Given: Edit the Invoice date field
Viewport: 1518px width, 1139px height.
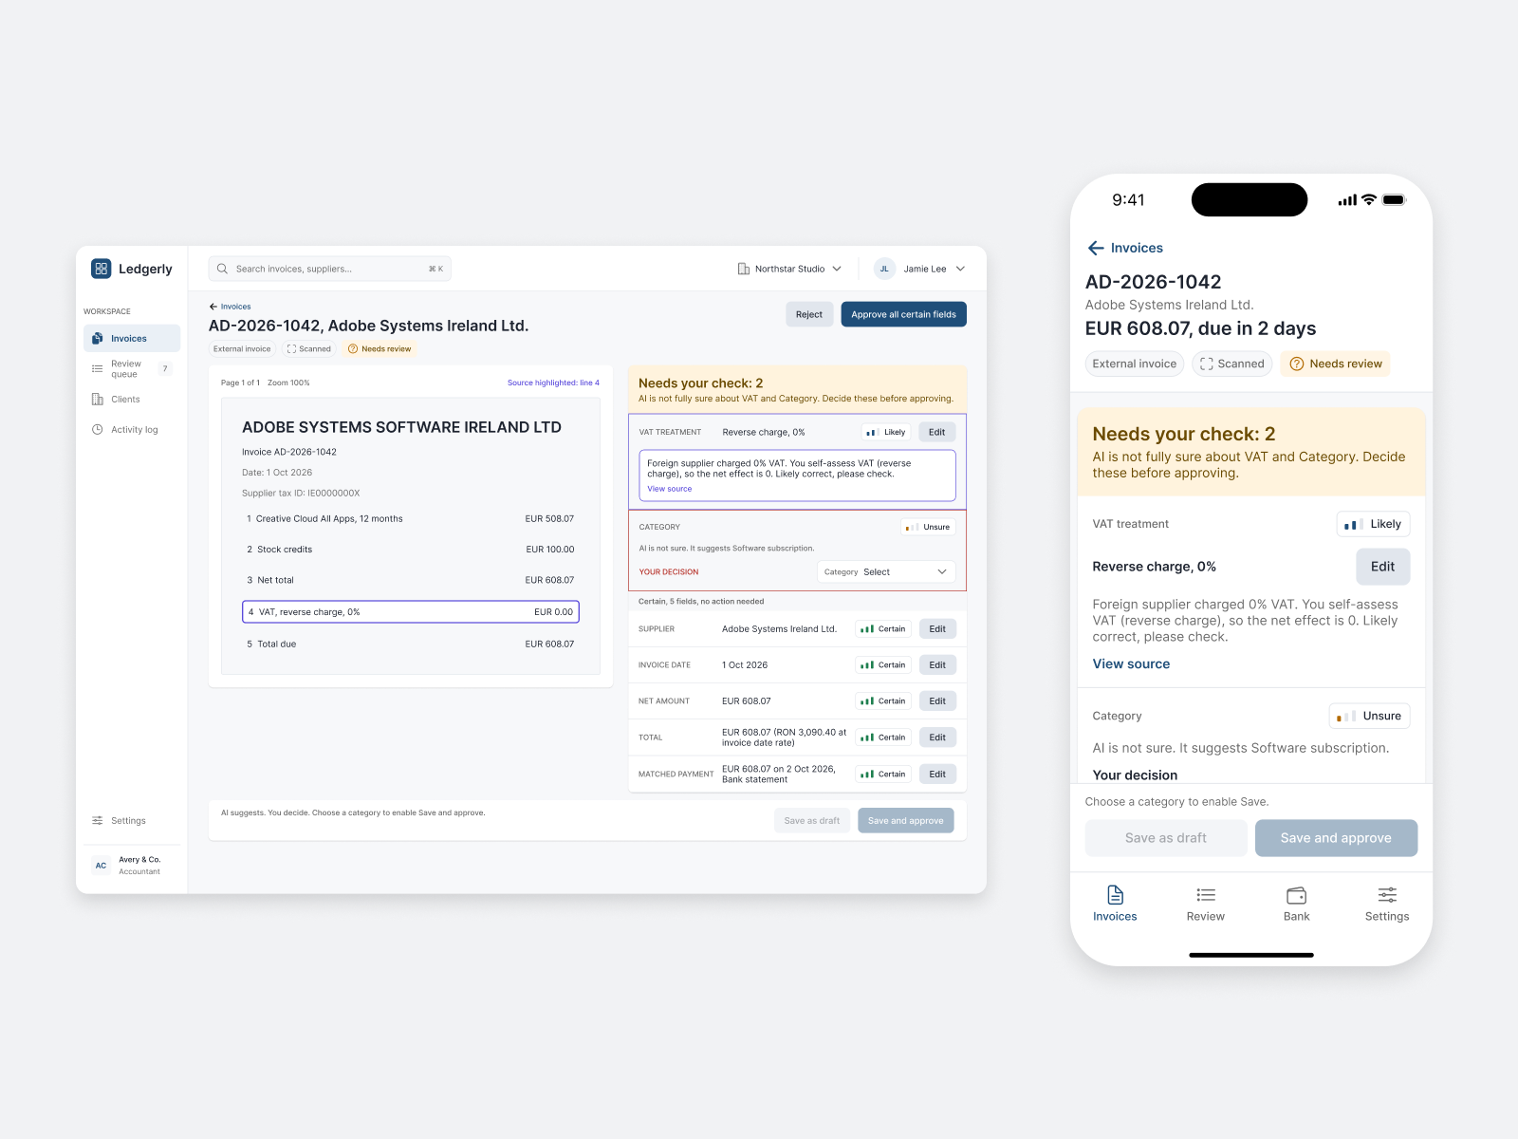Looking at the screenshot, I should (937, 665).
